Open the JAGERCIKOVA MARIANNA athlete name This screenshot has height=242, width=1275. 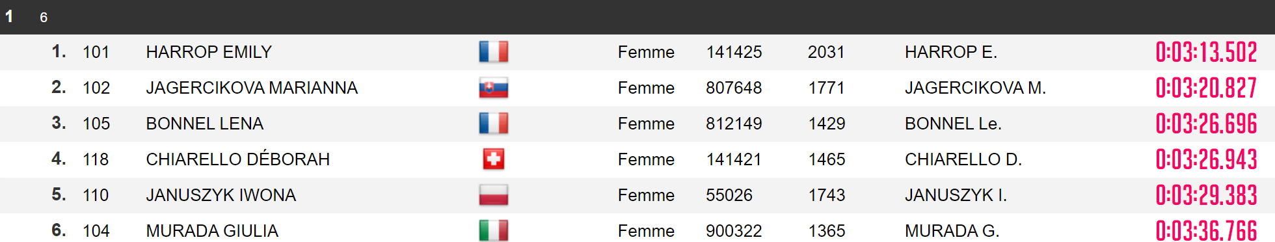[x=252, y=88]
